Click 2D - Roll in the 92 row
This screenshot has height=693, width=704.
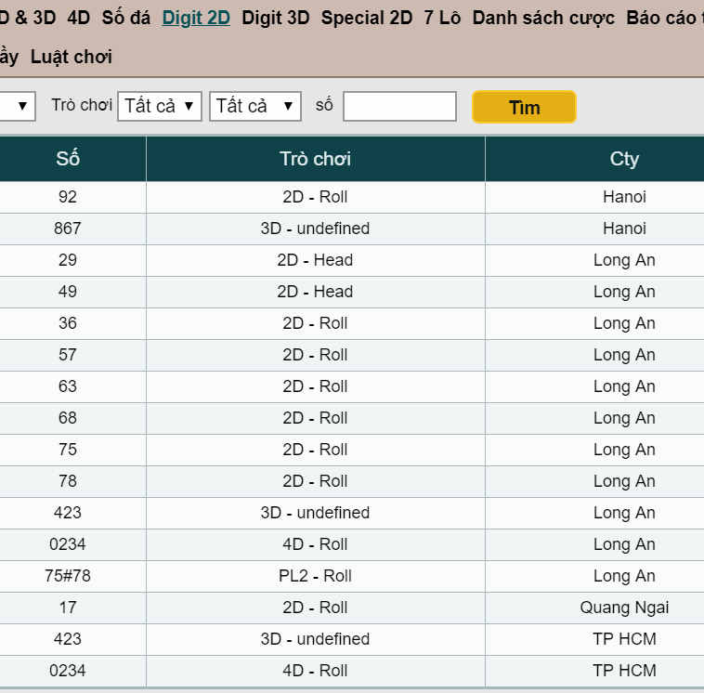pyautogui.click(x=315, y=197)
